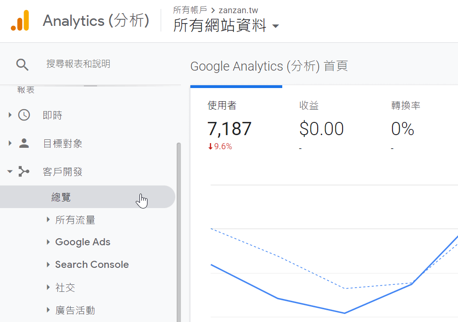Expand the 即時 report section arrow
Screen dimensions: 458x322
[10, 115]
